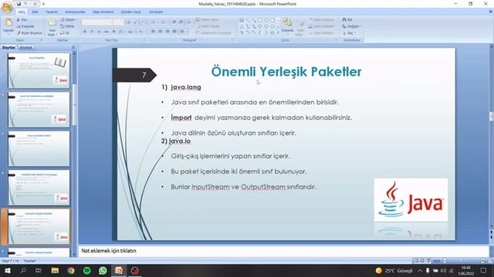Viewport: 494px width, 277px height.
Task: Center the paragraph text
Action: point(161,32)
